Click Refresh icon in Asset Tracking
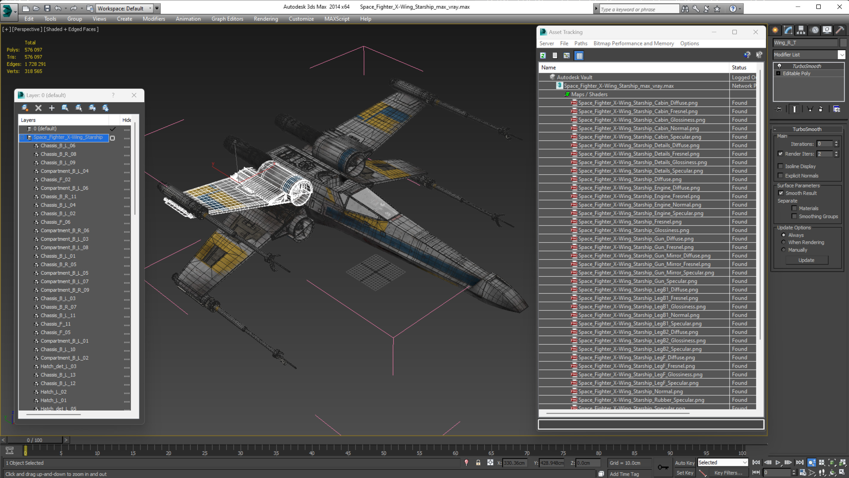This screenshot has height=478, width=849. (x=543, y=56)
